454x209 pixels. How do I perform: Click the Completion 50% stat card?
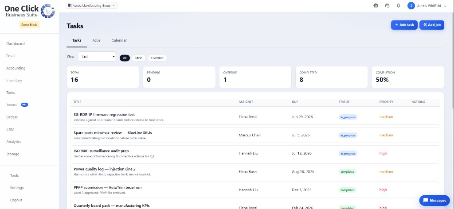[408, 77]
